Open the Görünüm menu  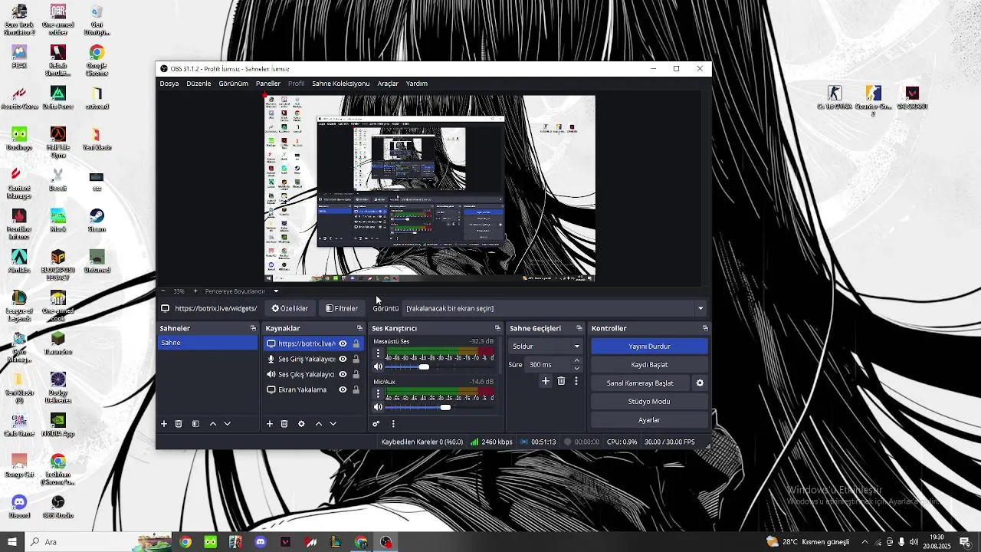(233, 84)
